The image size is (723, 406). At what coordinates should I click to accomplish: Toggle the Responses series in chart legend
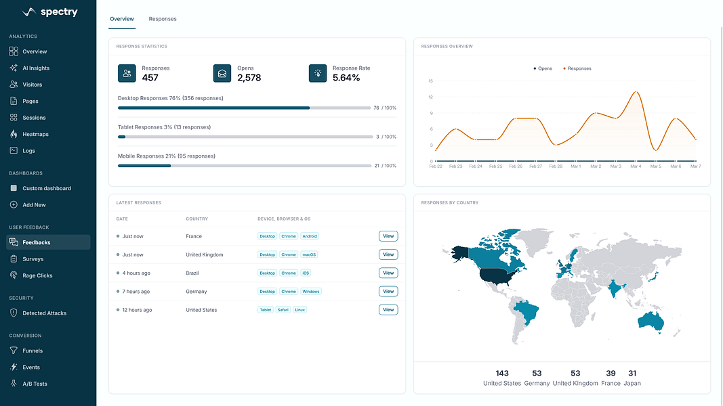(577, 68)
